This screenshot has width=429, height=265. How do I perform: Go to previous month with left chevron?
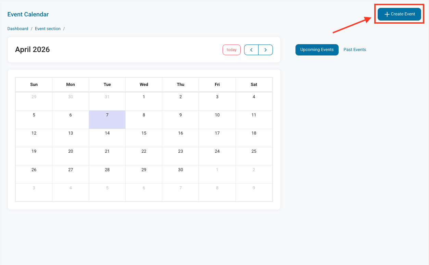(251, 50)
